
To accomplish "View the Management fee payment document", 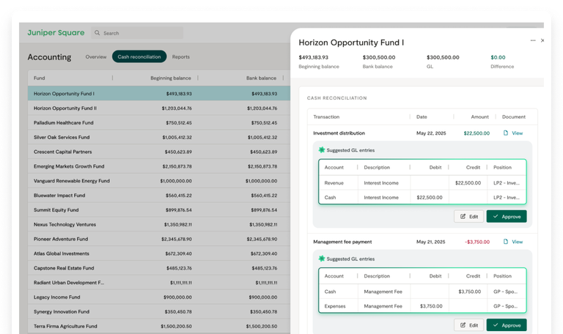I will tap(517, 242).
